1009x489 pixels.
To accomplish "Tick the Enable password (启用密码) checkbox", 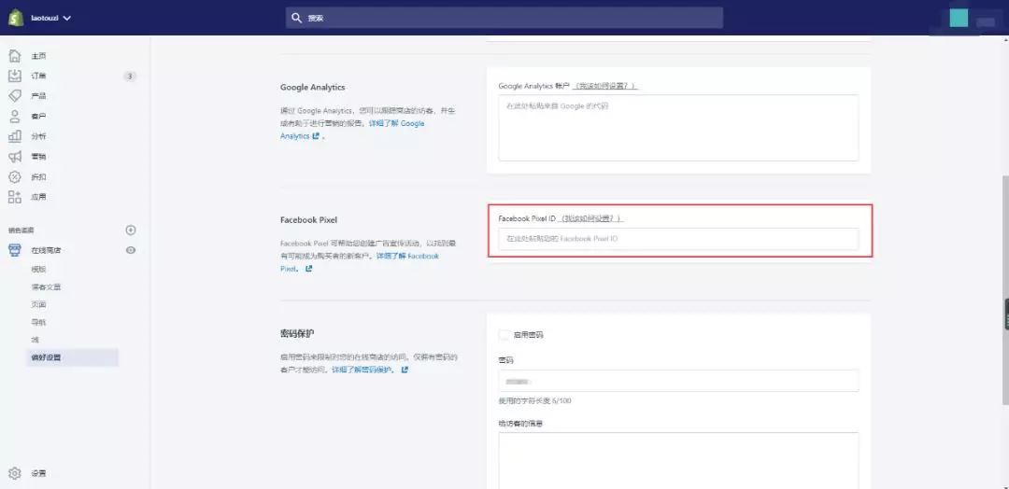I will pyautogui.click(x=504, y=335).
